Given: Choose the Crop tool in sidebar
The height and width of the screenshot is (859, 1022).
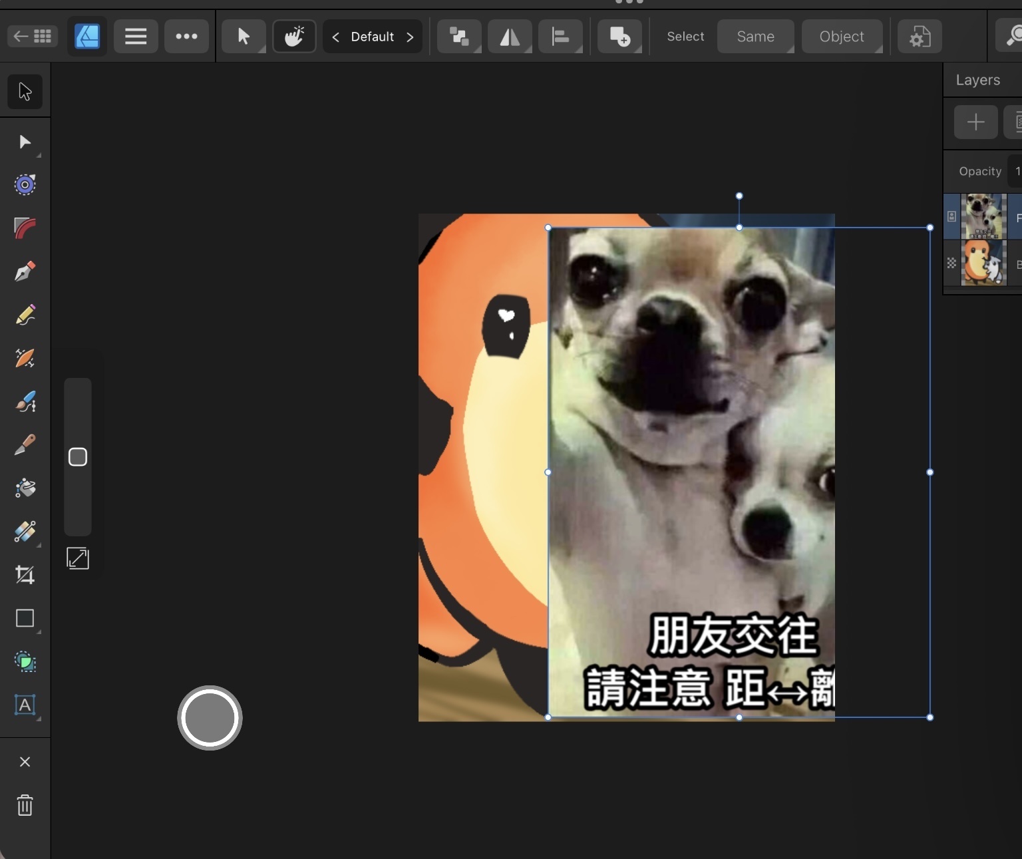Looking at the screenshot, I should click(x=25, y=575).
